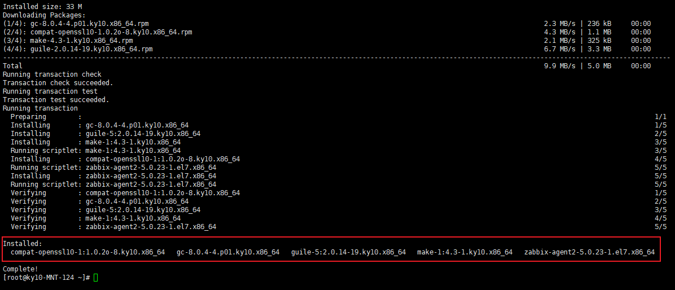Click the "Complete!" message line

coord(20,269)
